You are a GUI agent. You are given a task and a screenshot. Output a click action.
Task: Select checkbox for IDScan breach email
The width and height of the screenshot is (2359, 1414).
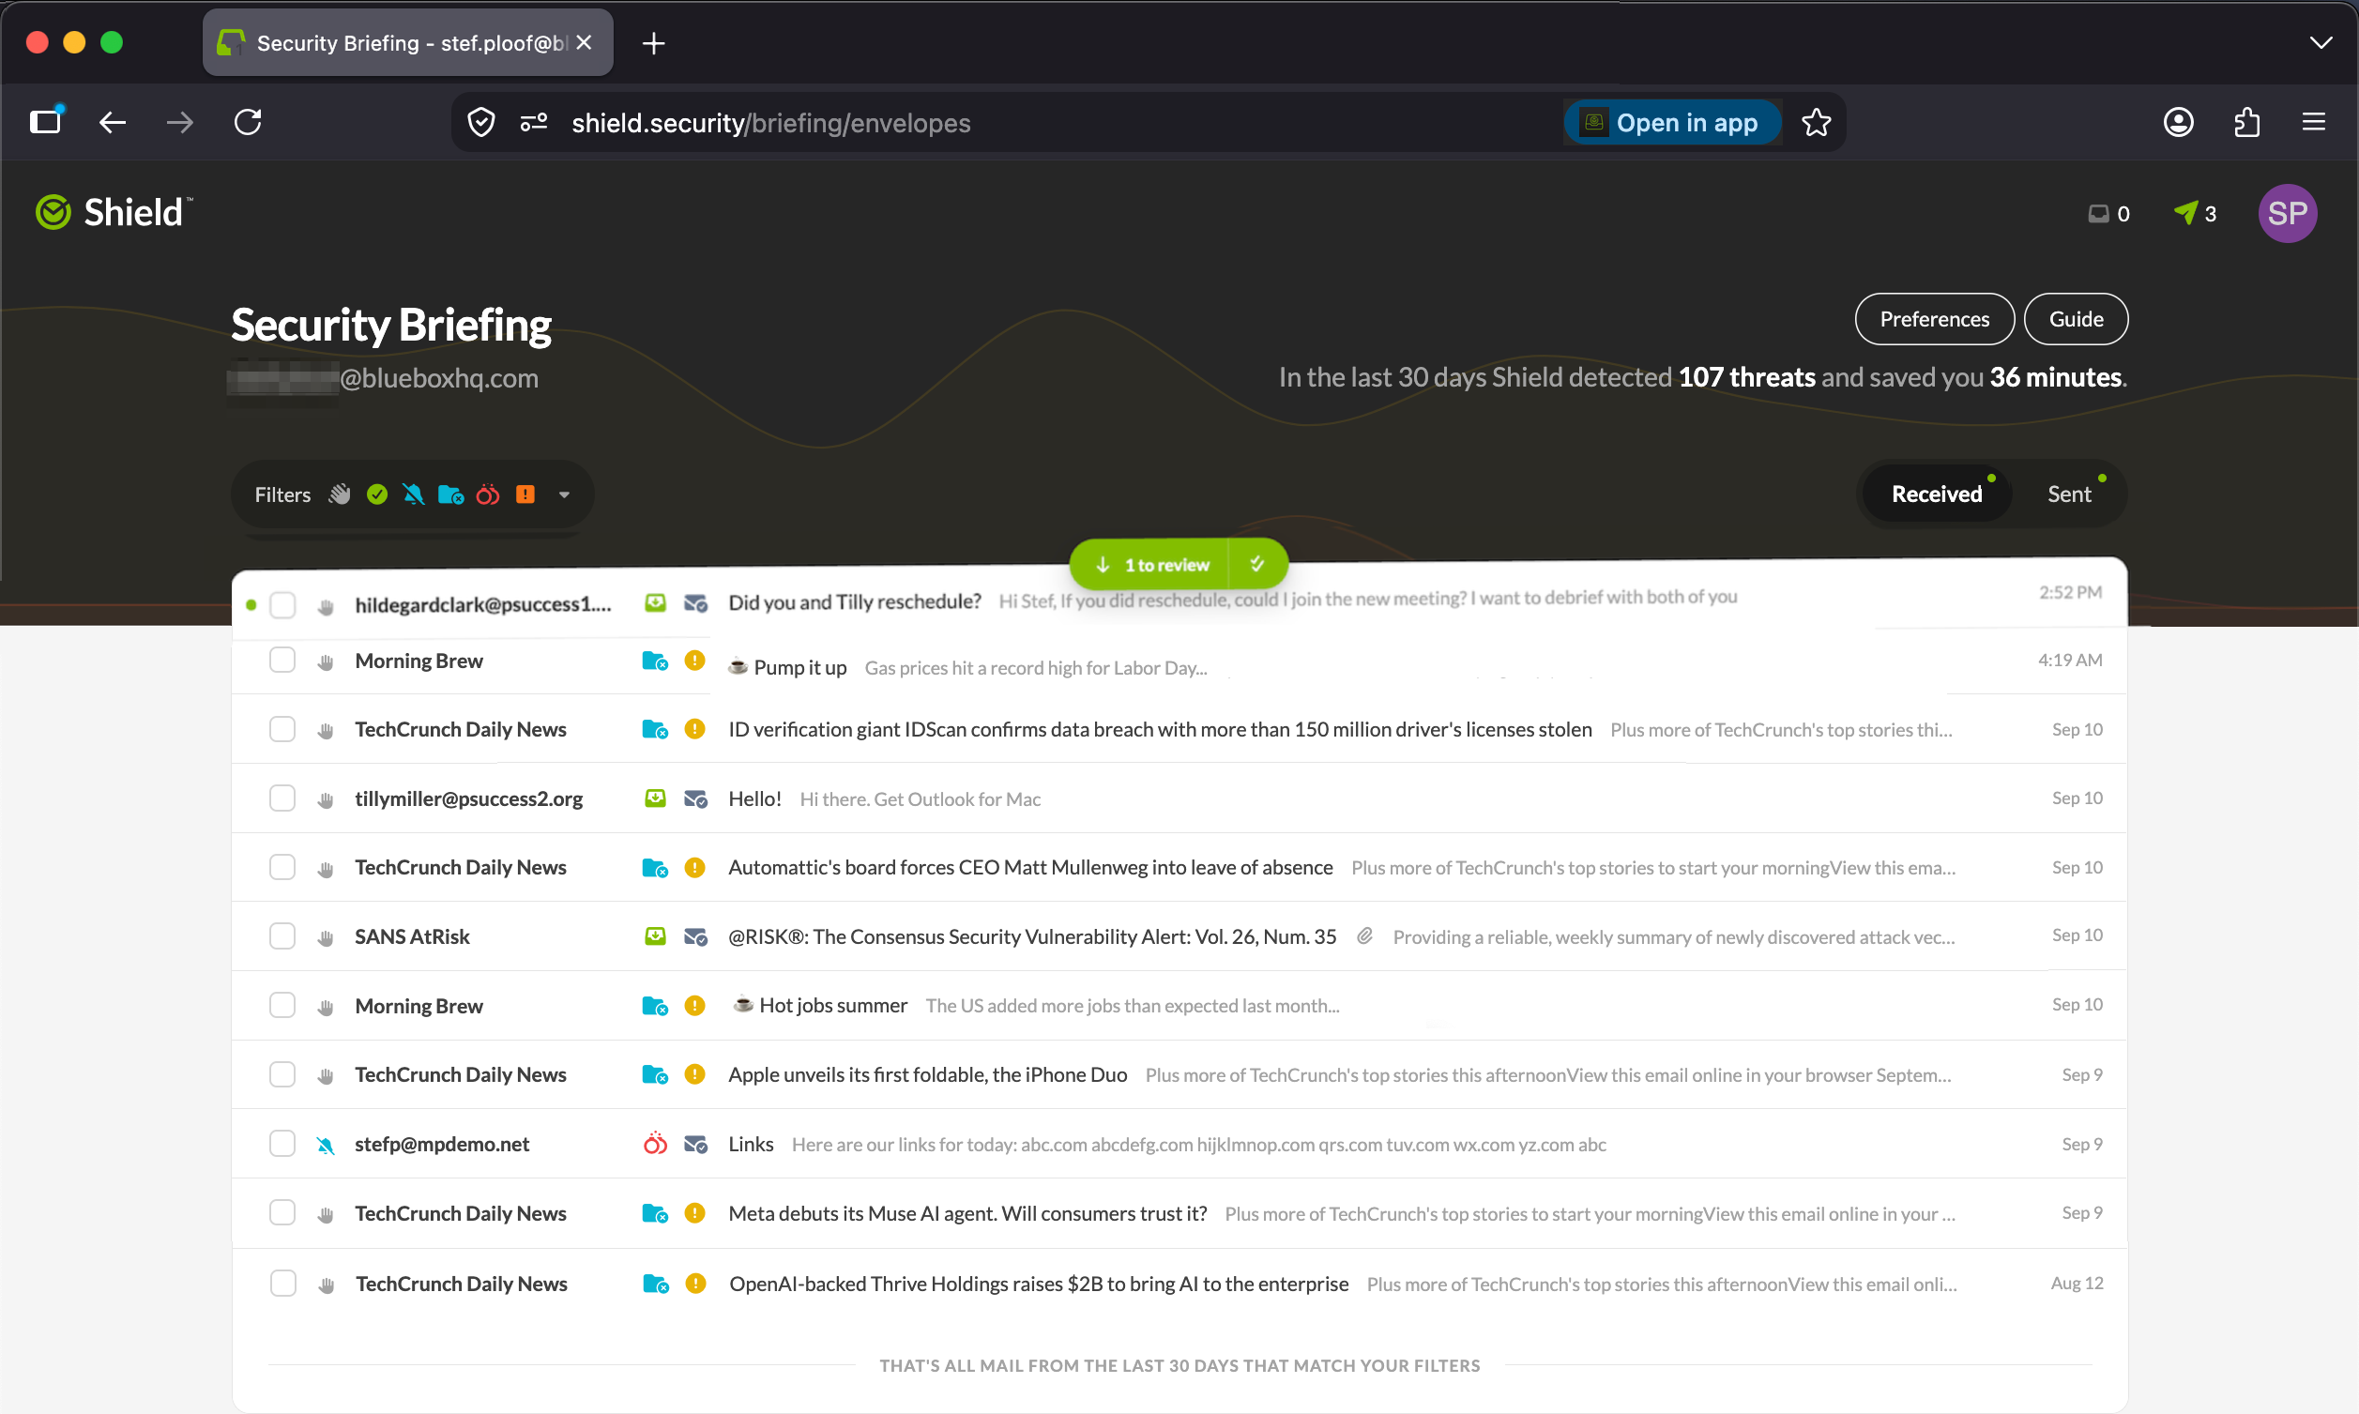[282, 729]
